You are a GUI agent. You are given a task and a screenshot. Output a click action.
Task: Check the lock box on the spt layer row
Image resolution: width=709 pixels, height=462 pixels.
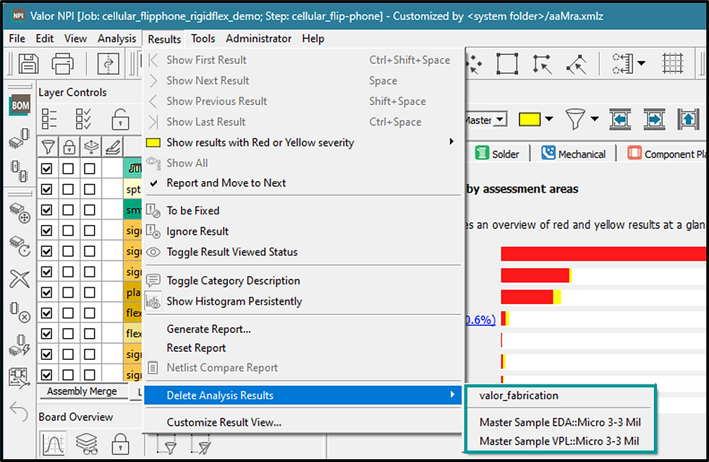[x=68, y=189]
